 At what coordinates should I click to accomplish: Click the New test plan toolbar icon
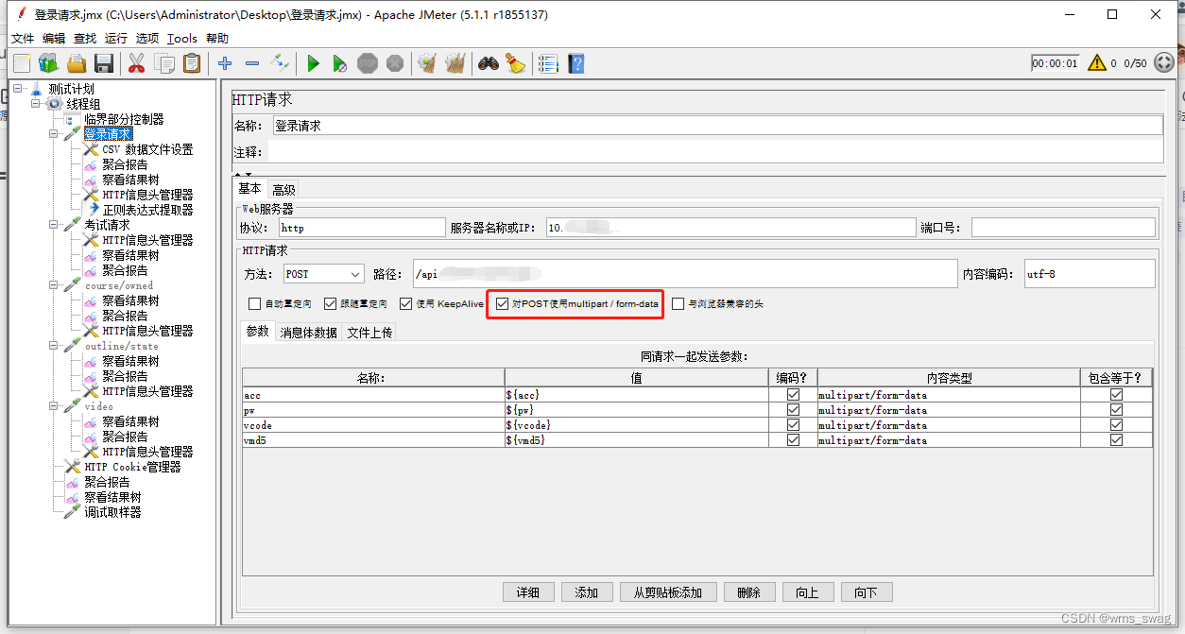coord(22,63)
